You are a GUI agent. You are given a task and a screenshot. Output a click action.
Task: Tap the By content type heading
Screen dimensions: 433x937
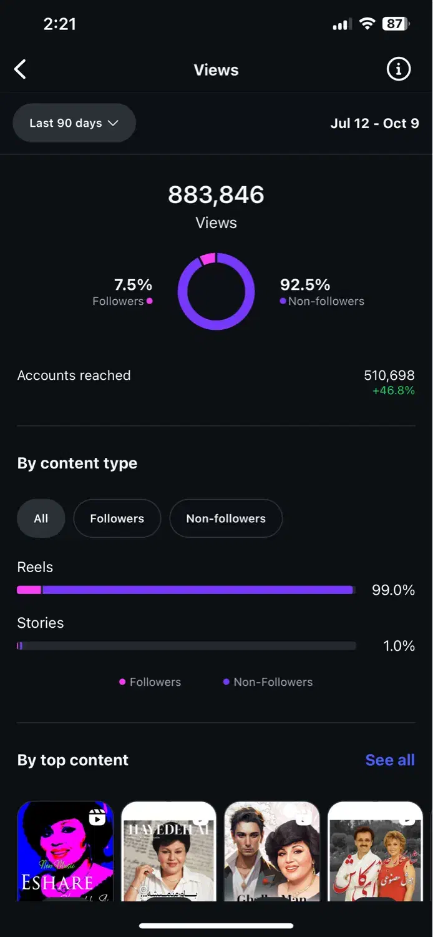(77, 464)
